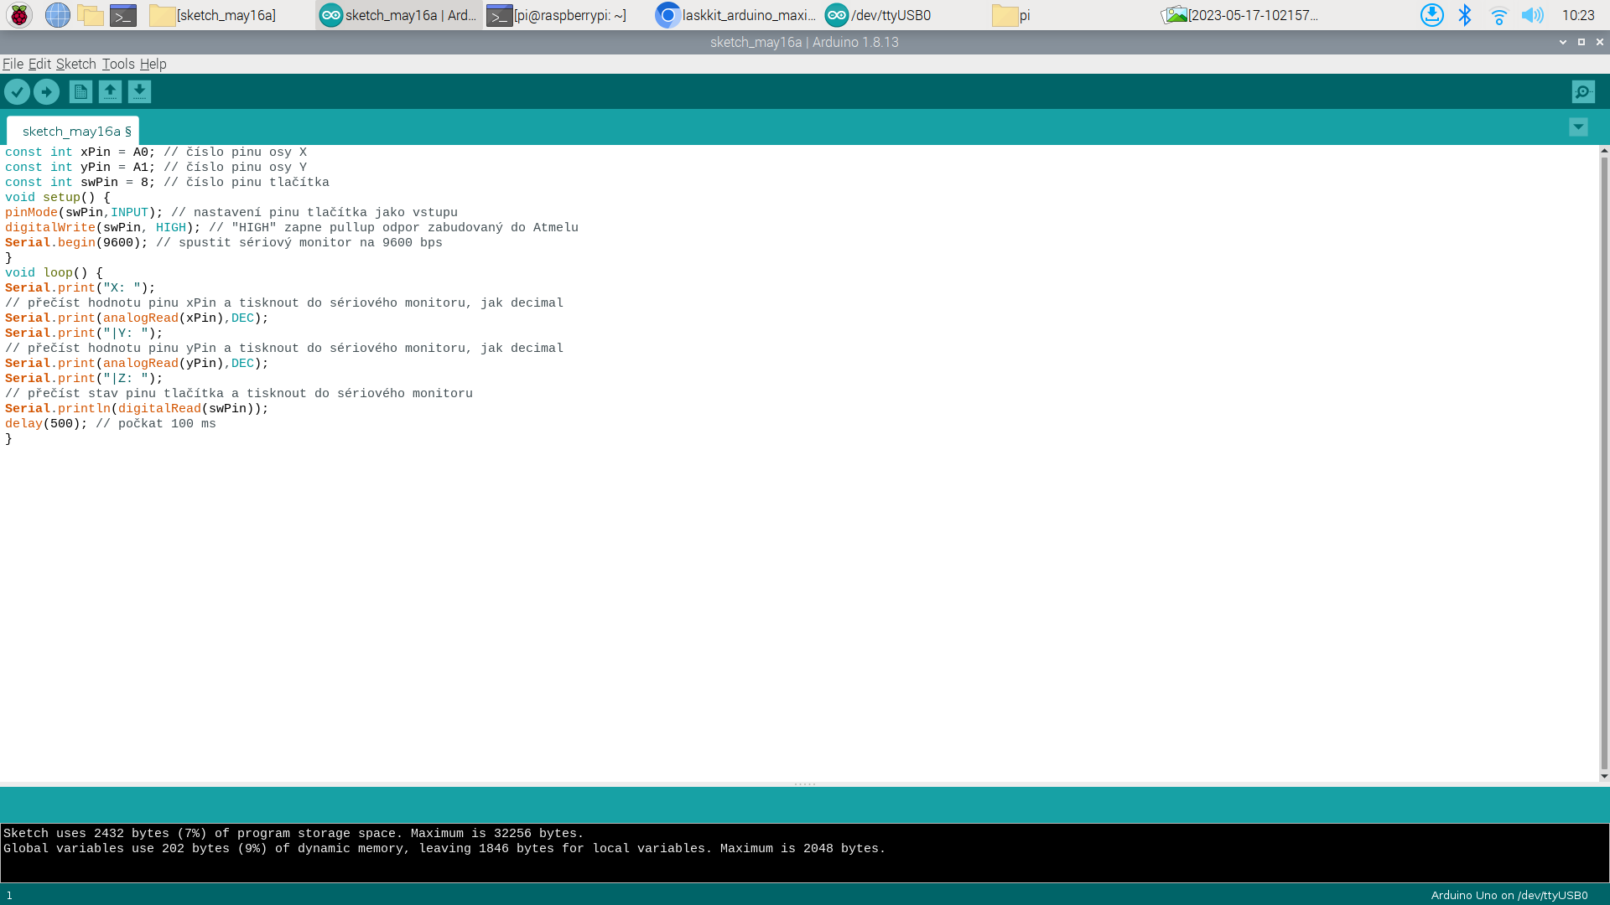Open the Sketch menu
This screenshot has width=1610, height=905.
click(75, 64)
